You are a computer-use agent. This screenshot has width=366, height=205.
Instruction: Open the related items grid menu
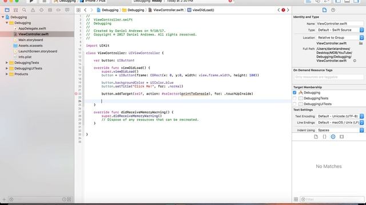pyautogui.click(x=78, y=10)
